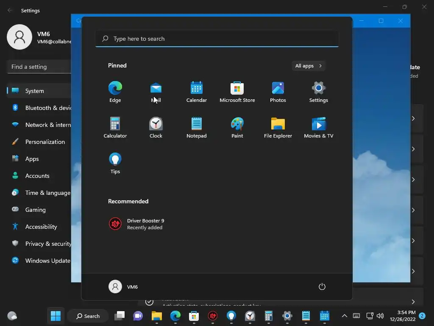Screen dimensions: 434x326
Task: Click the power button in Start menu
Action: click(322, 287)
